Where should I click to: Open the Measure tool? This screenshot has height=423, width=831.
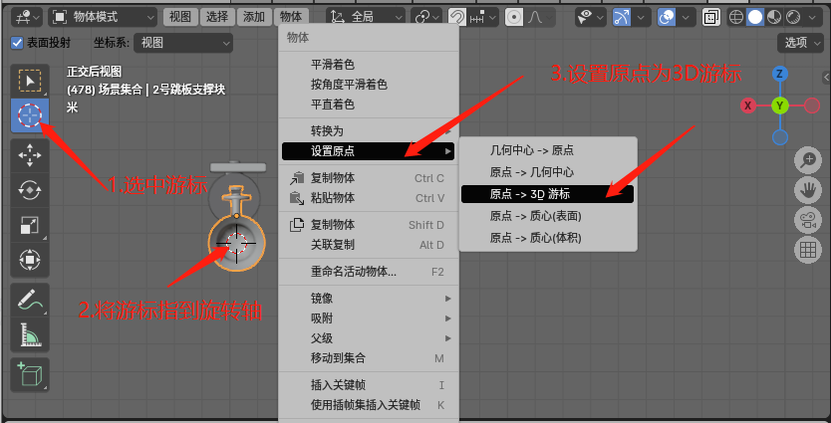[x=30, y=334]
